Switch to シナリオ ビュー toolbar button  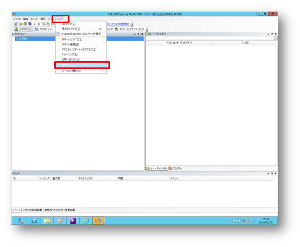tap(24, 29)
